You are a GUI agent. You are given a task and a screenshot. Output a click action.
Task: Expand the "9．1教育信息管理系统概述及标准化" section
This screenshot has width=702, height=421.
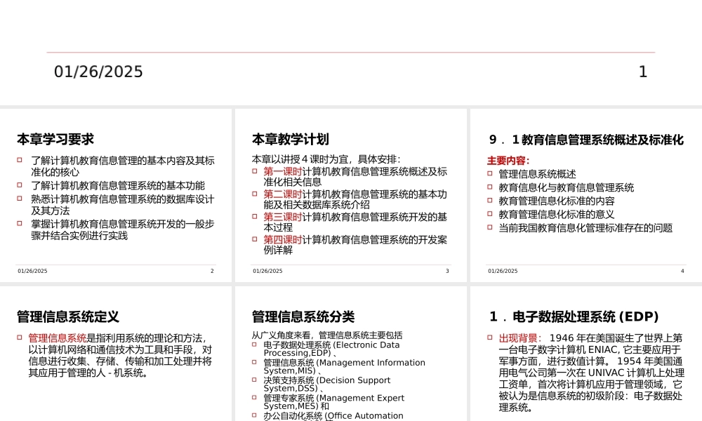[x=586, y=140]
